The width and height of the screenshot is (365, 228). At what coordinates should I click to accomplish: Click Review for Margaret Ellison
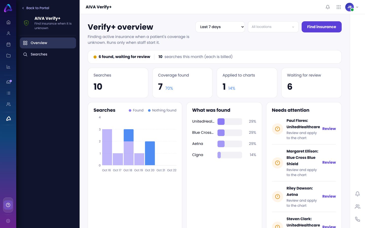pos(329,162)
